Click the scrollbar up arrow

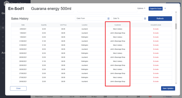point(176,12)
